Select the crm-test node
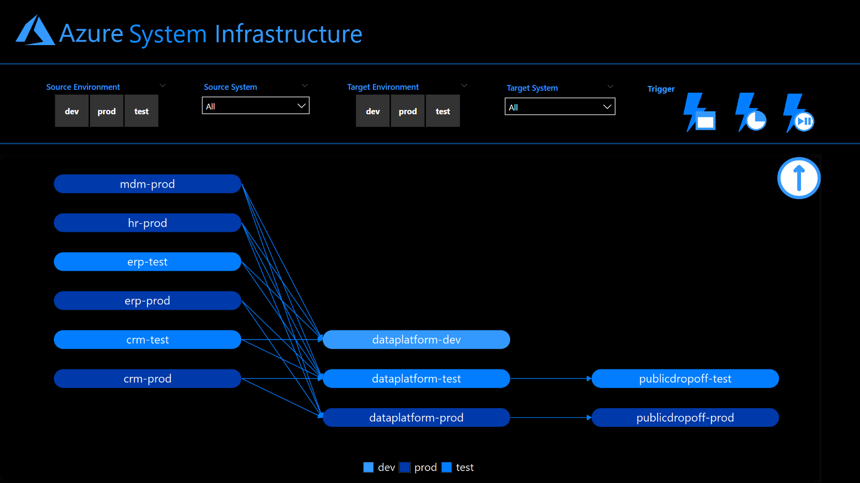The height and width of the screenshot is (483, 860). point(147,339)
